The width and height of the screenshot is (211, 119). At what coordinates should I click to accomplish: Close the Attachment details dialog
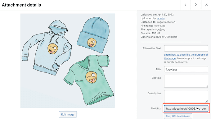(x=206, y=5)
